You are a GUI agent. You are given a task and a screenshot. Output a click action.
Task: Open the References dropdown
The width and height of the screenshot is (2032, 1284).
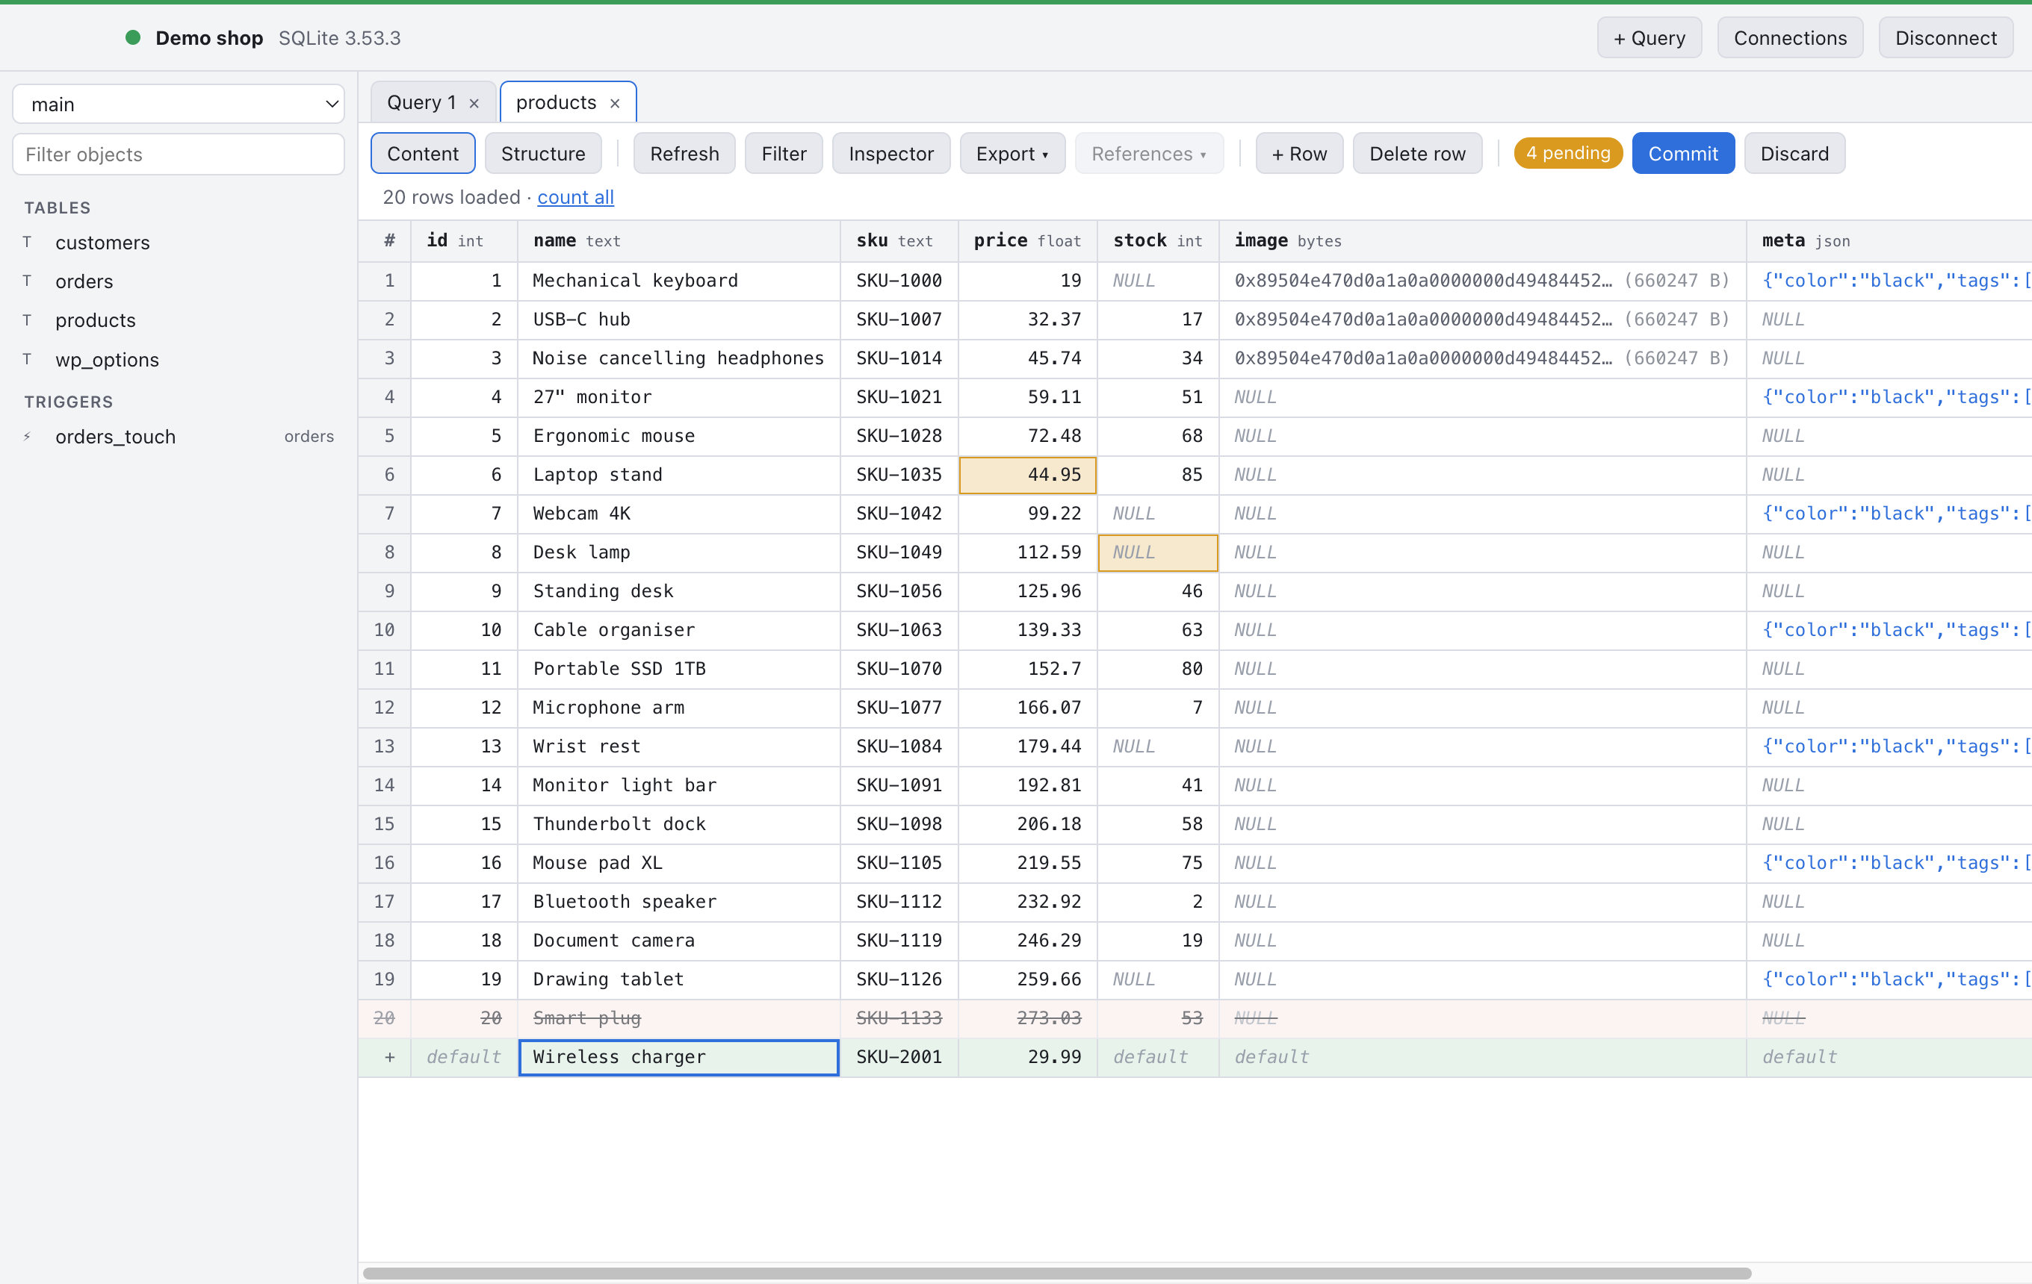(x=1148, y=154)
